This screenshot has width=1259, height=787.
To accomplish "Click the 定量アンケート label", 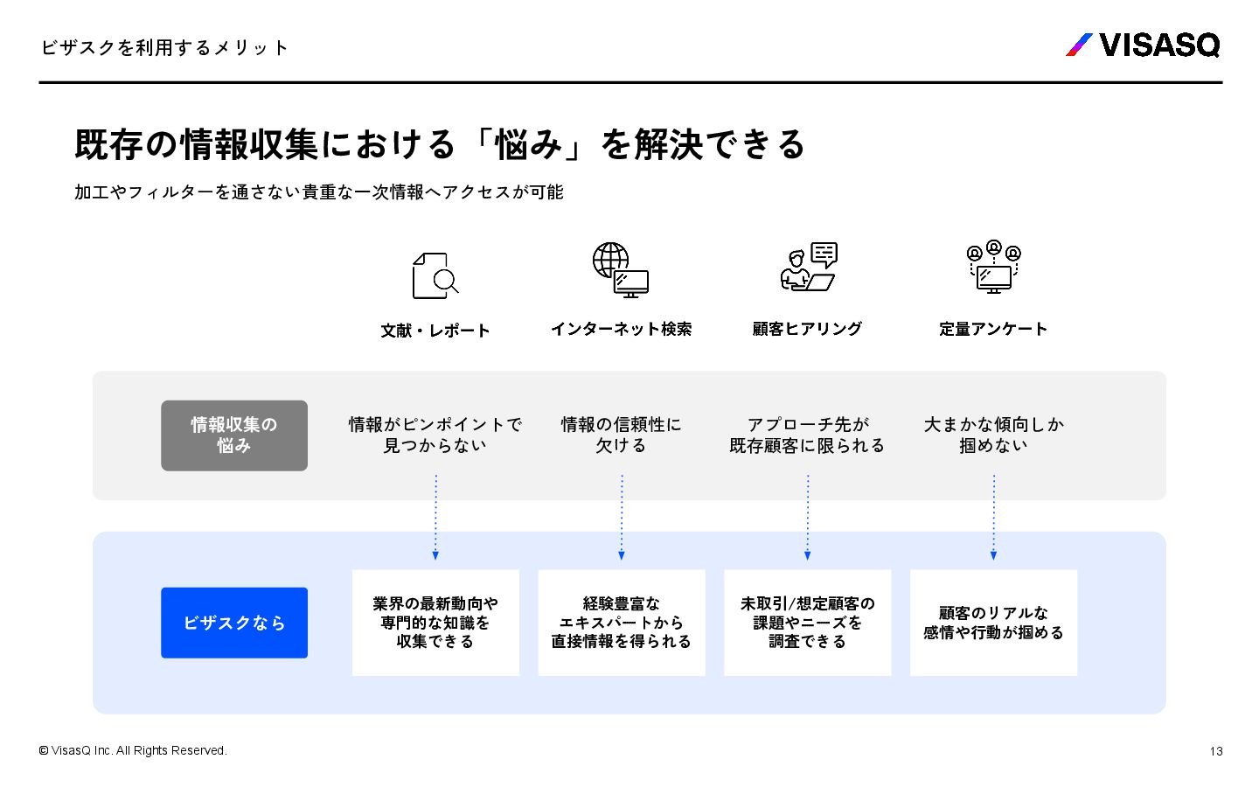I will point(994,329).
